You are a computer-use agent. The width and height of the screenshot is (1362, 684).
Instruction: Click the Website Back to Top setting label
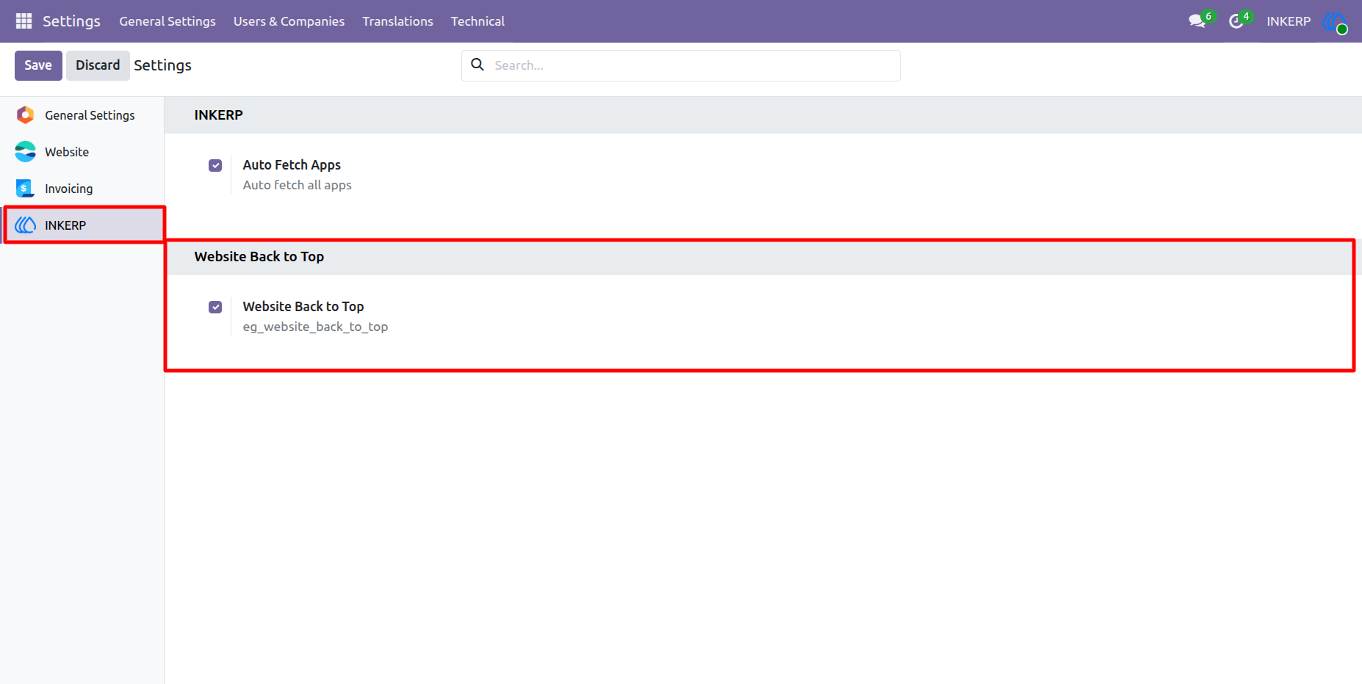pos(303,307)
